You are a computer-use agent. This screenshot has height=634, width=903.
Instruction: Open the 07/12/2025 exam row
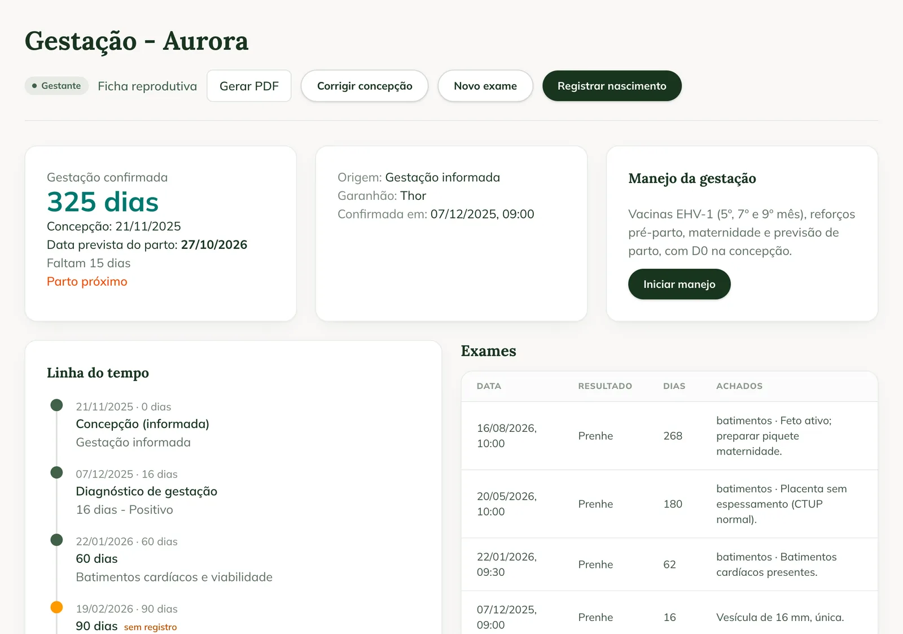point(669,615)
